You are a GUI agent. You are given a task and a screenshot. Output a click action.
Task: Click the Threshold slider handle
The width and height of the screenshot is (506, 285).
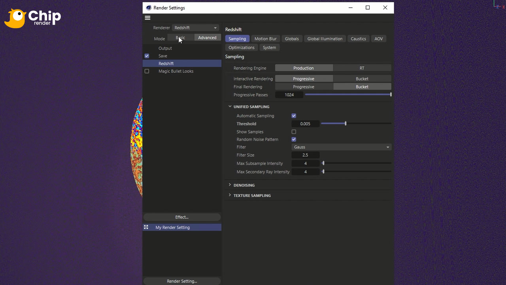346,123
